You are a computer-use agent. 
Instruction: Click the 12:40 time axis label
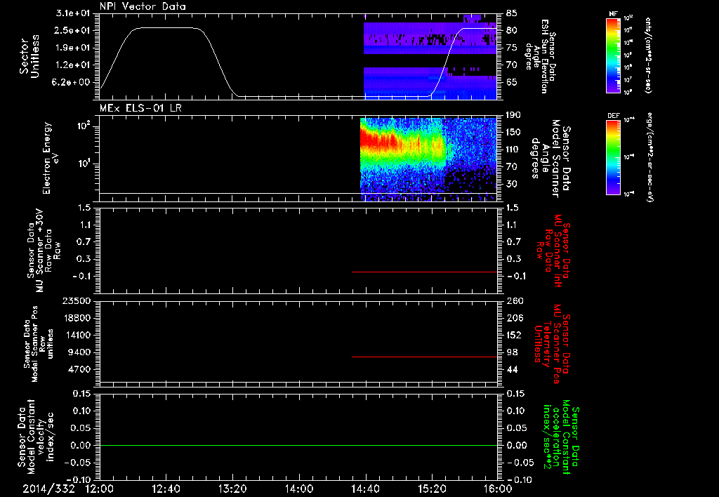pyautogui.click(x=166, y=489)
